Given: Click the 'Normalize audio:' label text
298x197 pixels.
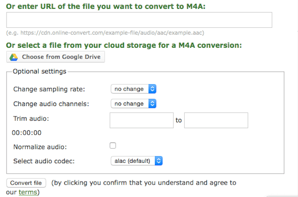Looking at the screenshot, I should click(40, 147).
